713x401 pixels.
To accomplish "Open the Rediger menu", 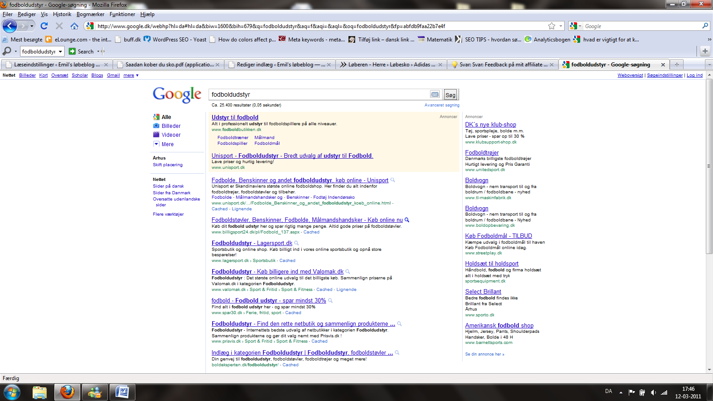I will click(x=27, y=14).
